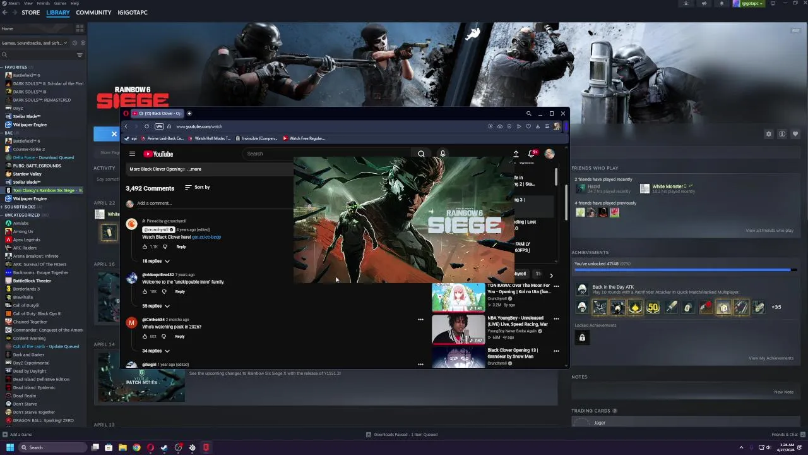Open Opera downloads icon
The image size is (808, 455).
[x=538, y=126]
